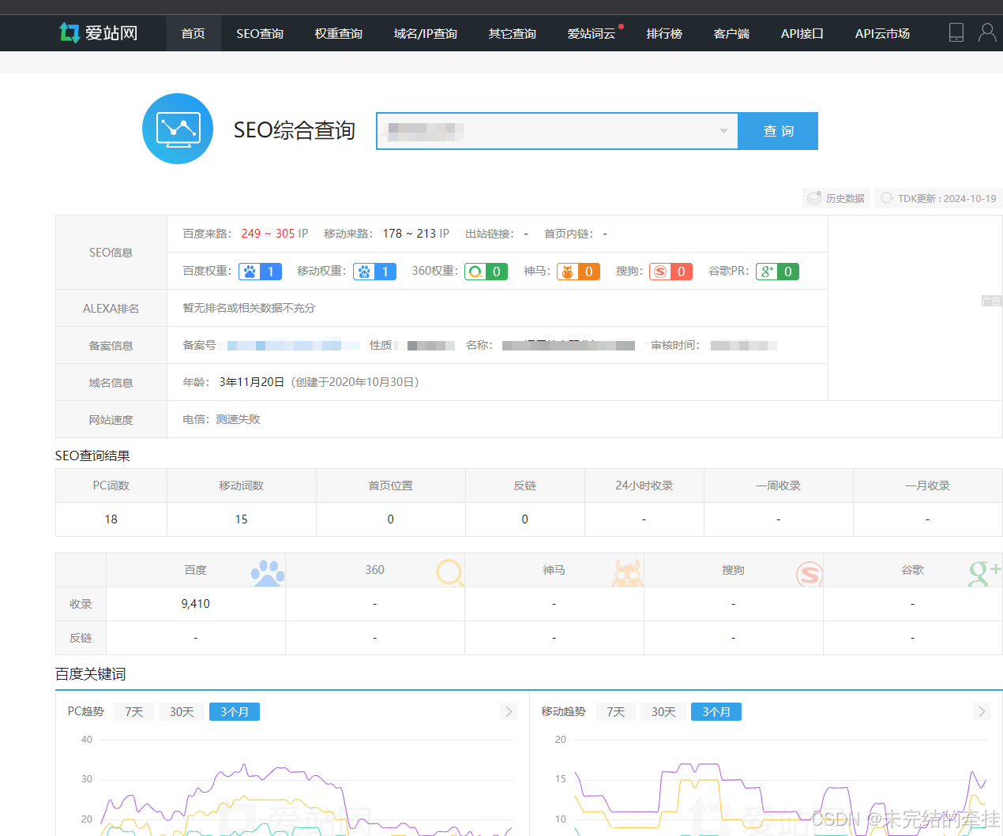Click domain age 3年11月20日 text
This screenshot has width=1003, height=836.
(x=252, y=382)
